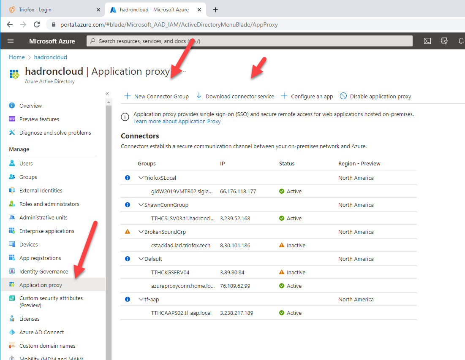Click the Roles and administrators icon
Viewport: 465px width, 360px height.
tap(12, 204)
